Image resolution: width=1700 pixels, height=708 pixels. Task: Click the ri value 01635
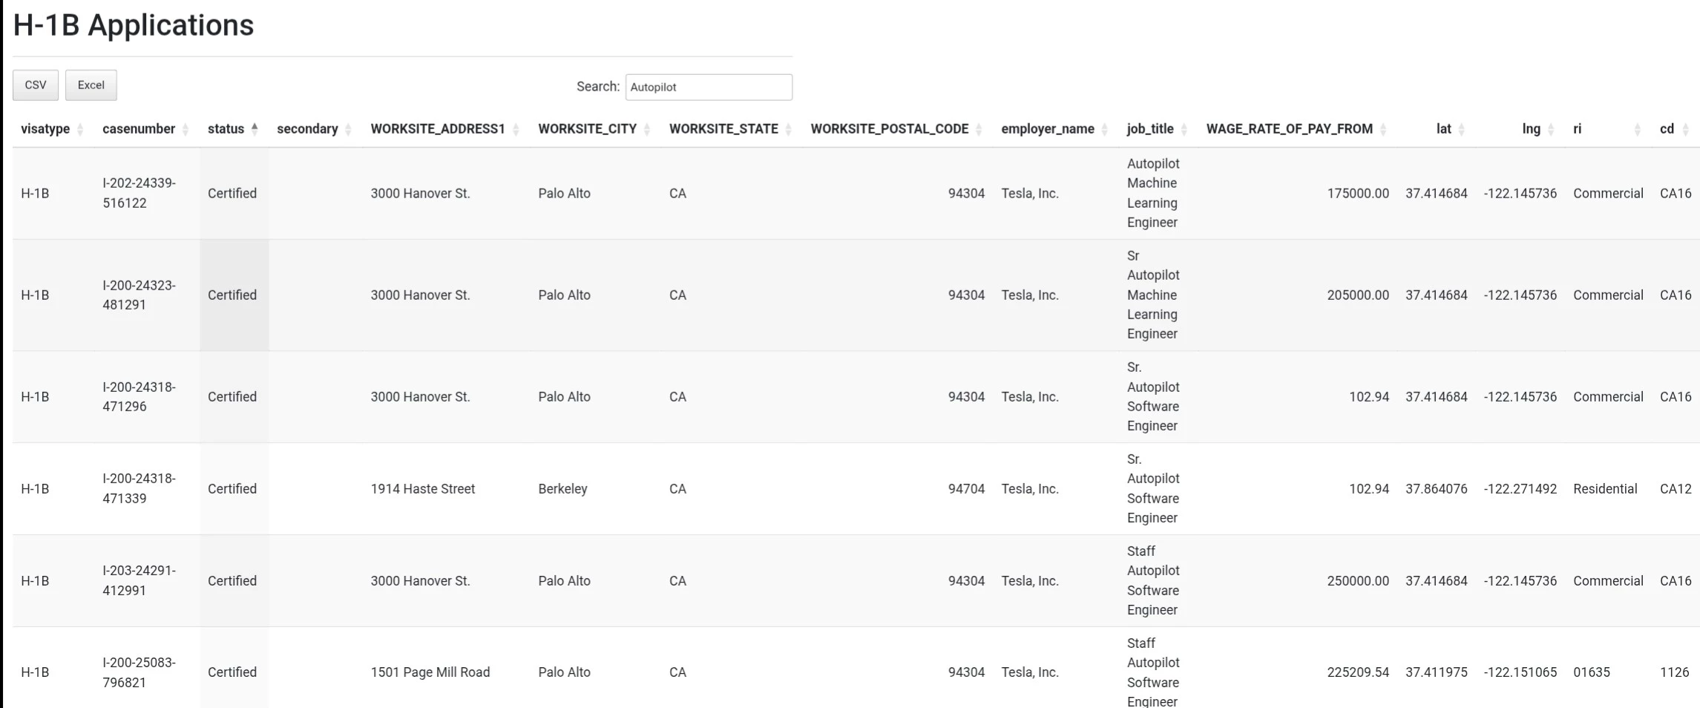point(1592,672)
